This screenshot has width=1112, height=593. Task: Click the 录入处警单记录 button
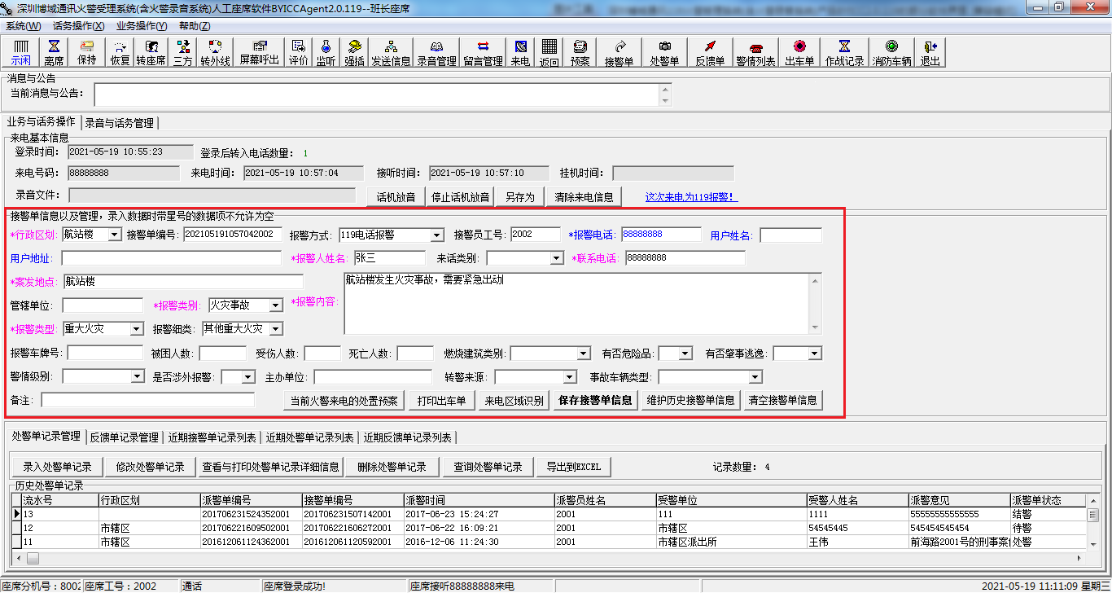pyautogui.click(x=57, y=467)
